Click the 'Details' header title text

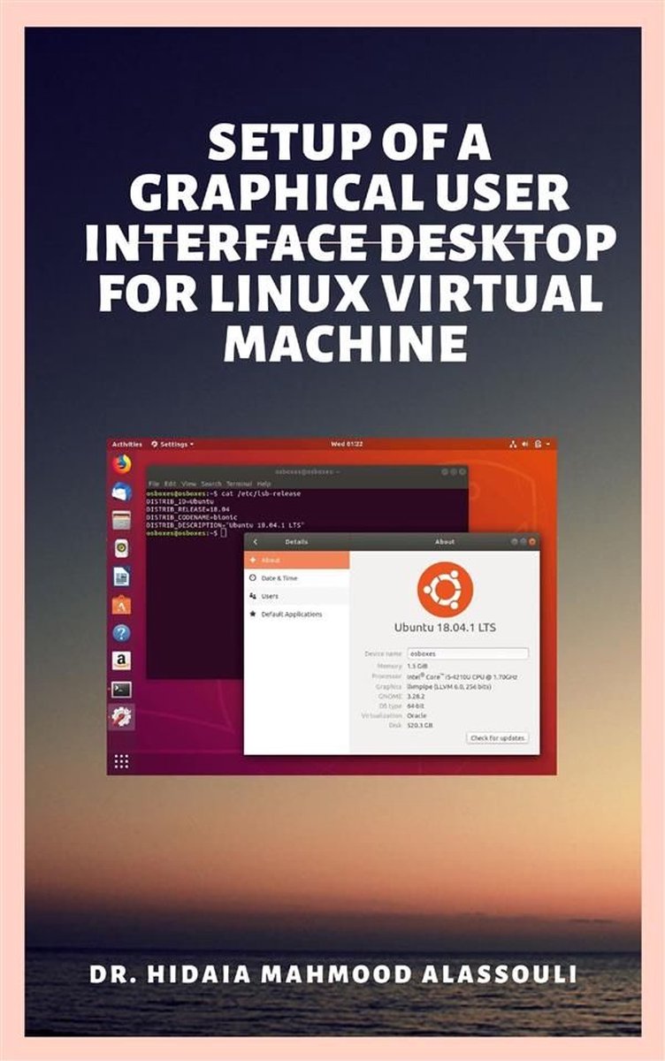tap(296, 541)
